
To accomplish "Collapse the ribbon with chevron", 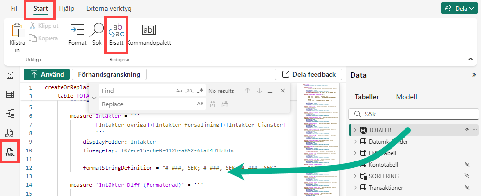I will tap(471, 59).
